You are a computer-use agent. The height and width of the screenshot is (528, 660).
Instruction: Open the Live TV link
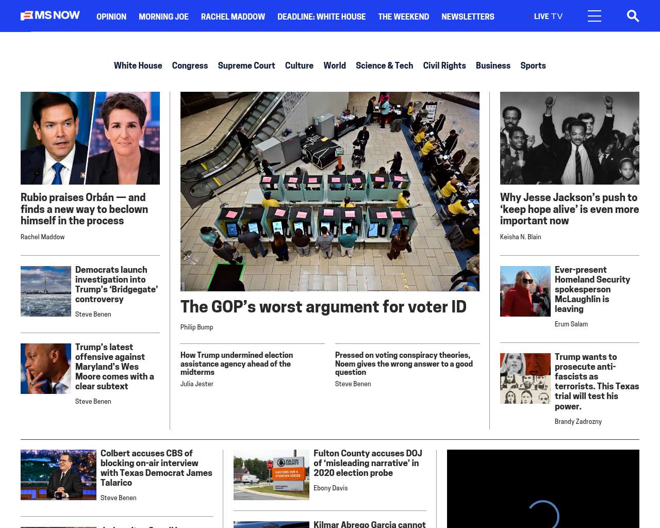coord(546,16)
